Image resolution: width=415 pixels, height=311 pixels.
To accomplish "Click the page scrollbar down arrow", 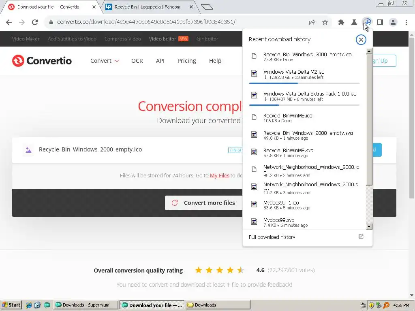I will point(412,295).
